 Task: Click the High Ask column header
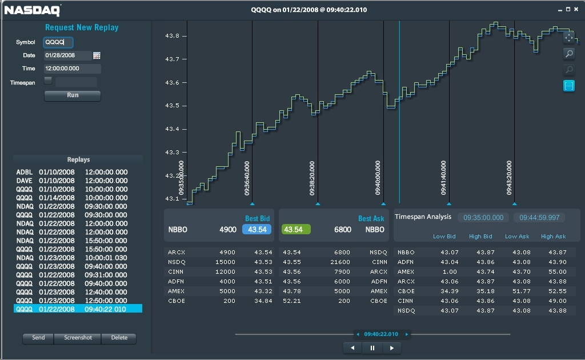click(553, 237)
